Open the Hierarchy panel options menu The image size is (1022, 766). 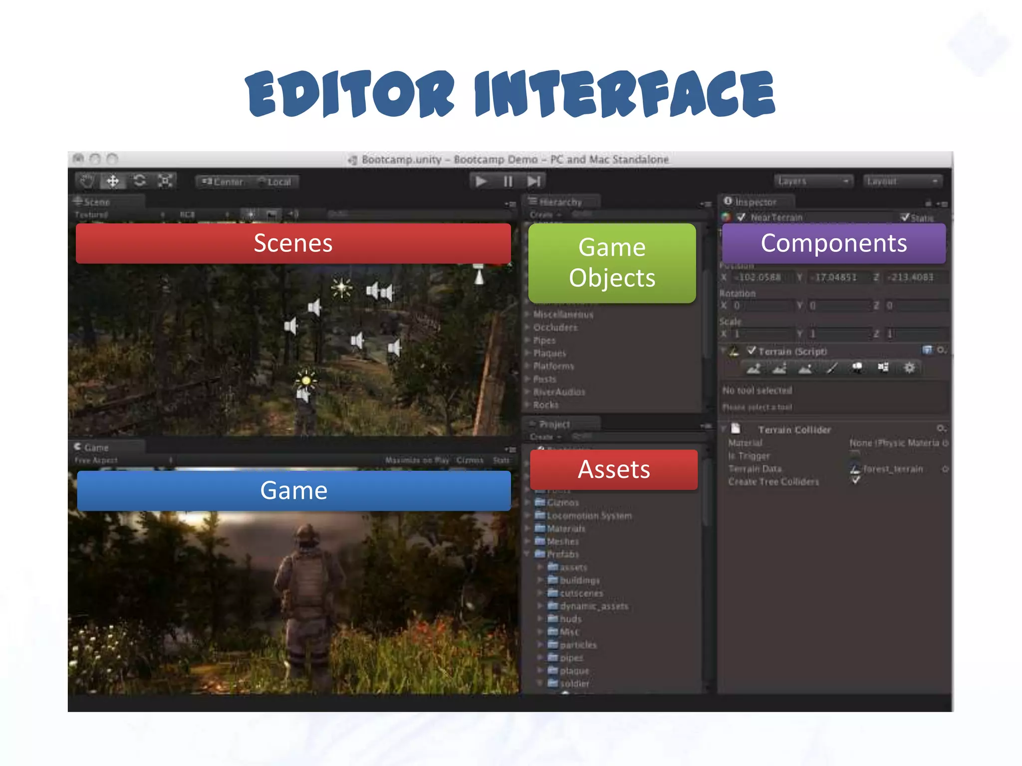pyautogui.click(x=706, y=204)
